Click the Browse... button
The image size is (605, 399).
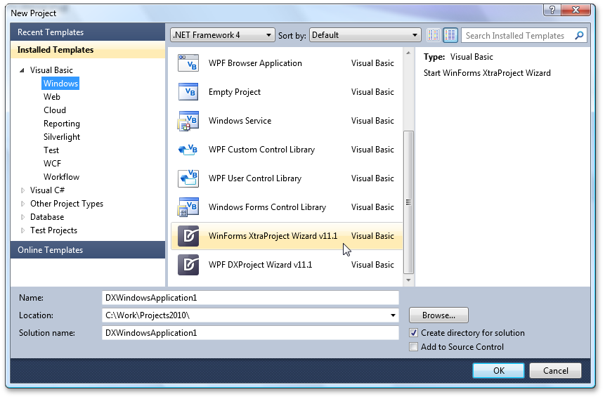coord(438,315)
